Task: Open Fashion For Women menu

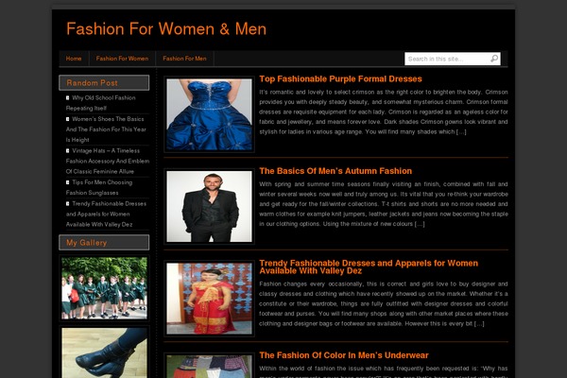Action: click(x=122, y=59)
